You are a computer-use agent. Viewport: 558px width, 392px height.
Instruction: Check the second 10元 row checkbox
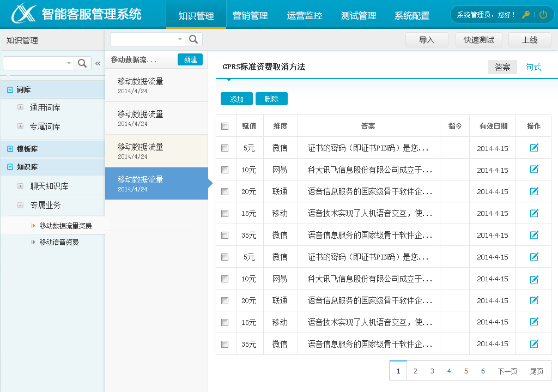225,279
